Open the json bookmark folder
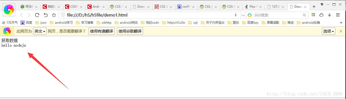Image resolution: width=346 pixels, height=99 pixels. point(41,23)
